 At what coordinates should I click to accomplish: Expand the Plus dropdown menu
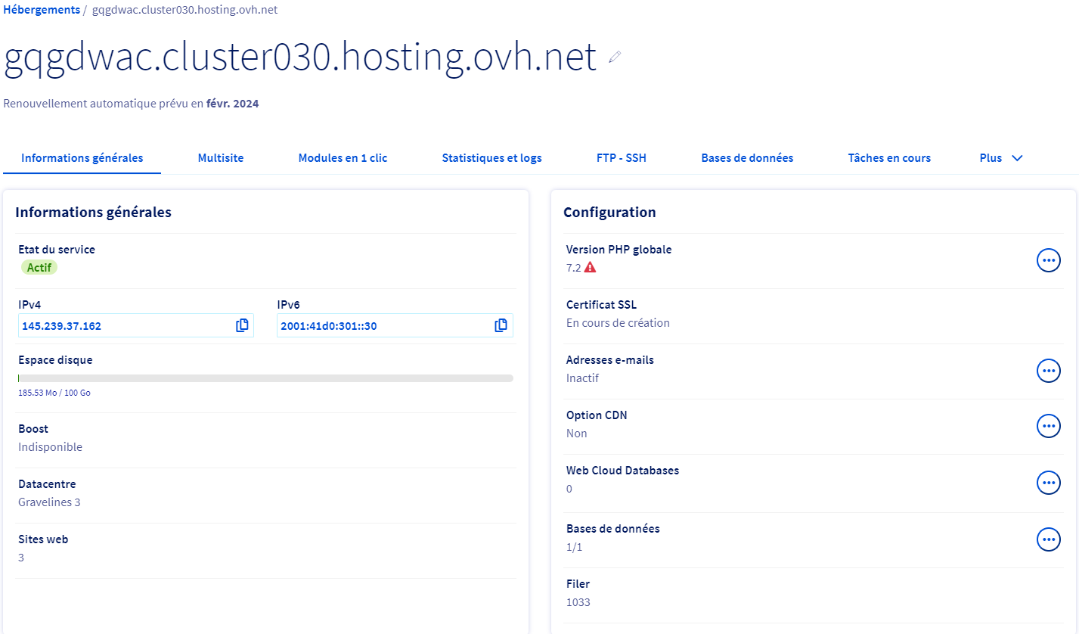tap(1000, 158)
